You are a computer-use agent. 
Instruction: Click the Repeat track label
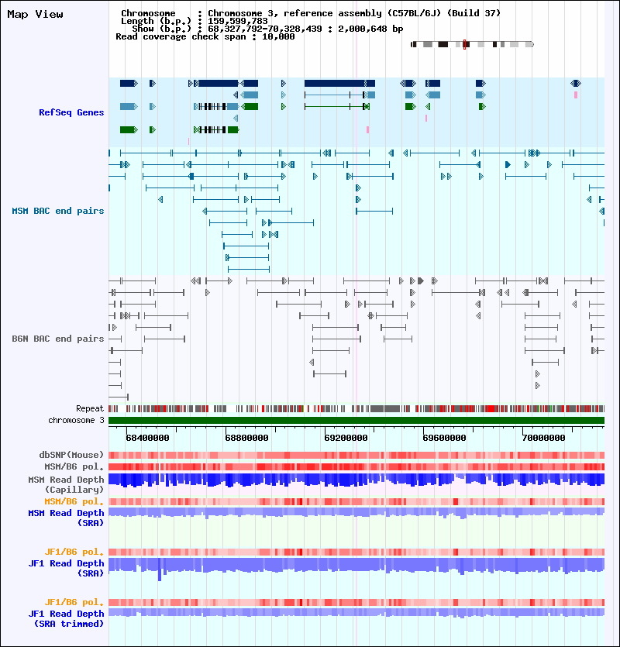pyautogui.click(x=90, y=408)
